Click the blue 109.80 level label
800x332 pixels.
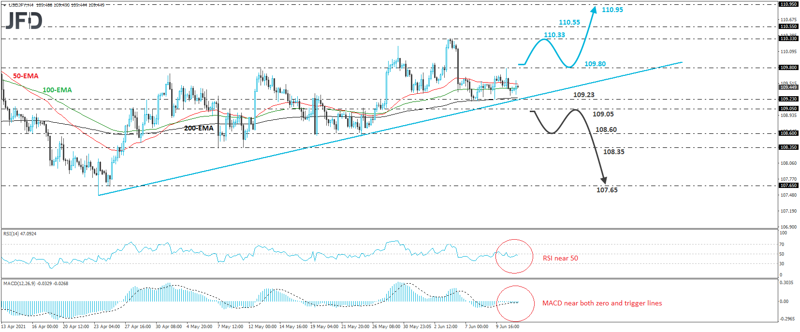595,64
